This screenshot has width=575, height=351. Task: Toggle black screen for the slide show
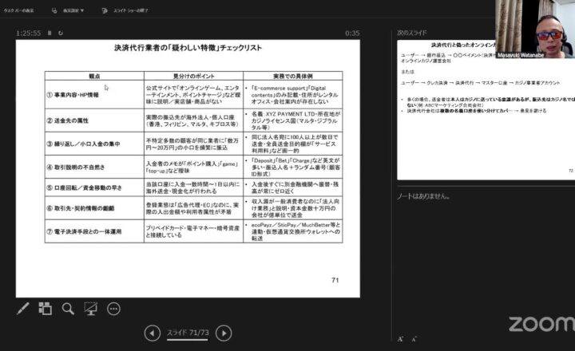point(91,308)
